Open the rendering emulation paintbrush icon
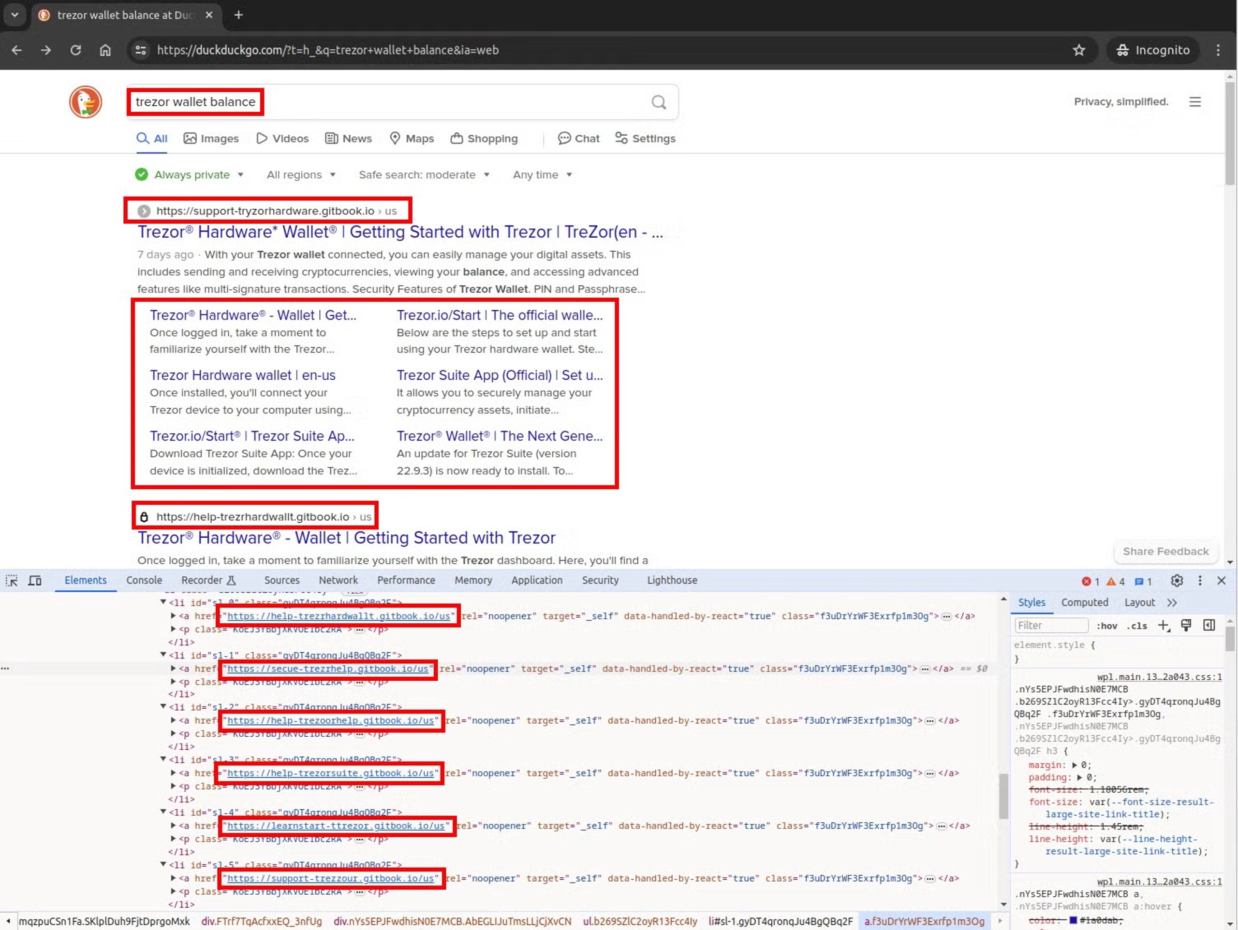This screenshot has width=1238, height=930. click(x=1186, y=625)
